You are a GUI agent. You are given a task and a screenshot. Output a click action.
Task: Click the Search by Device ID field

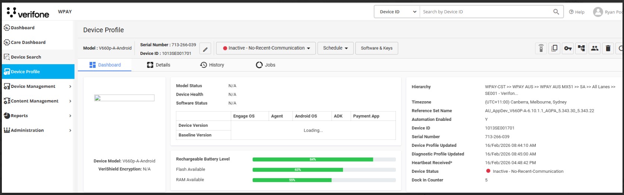tap(486, 12)
